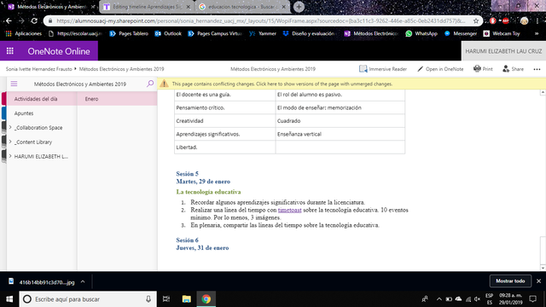Screen dimensions: 546x307
Task: Click Windows search box
Action: (88, 299)
